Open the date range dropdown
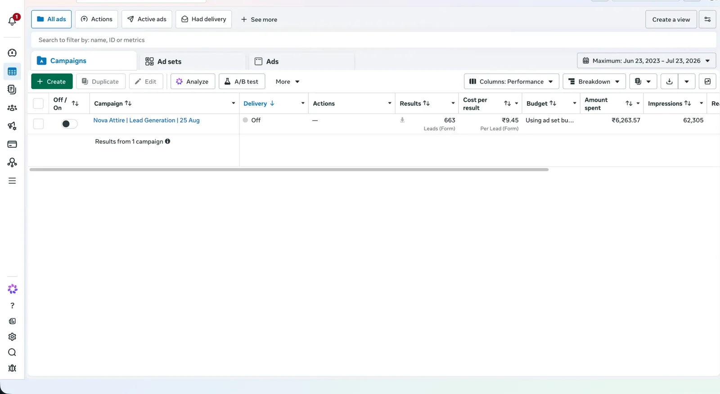The height and width of the screenshot is (394, 720). 646,61
